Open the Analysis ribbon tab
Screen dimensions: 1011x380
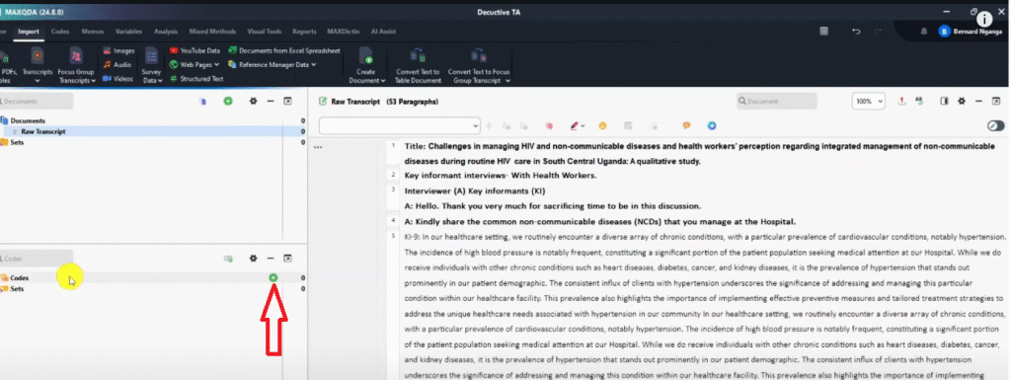point(166,32)
